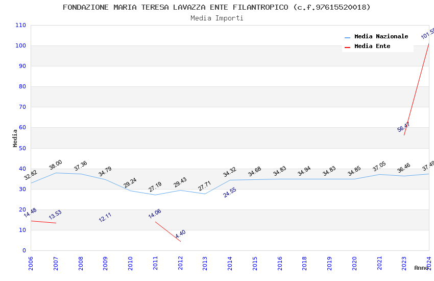Click the 'Anno' x-axis title
The width and height of the screenshot is (434, 281).
[421, 268]
